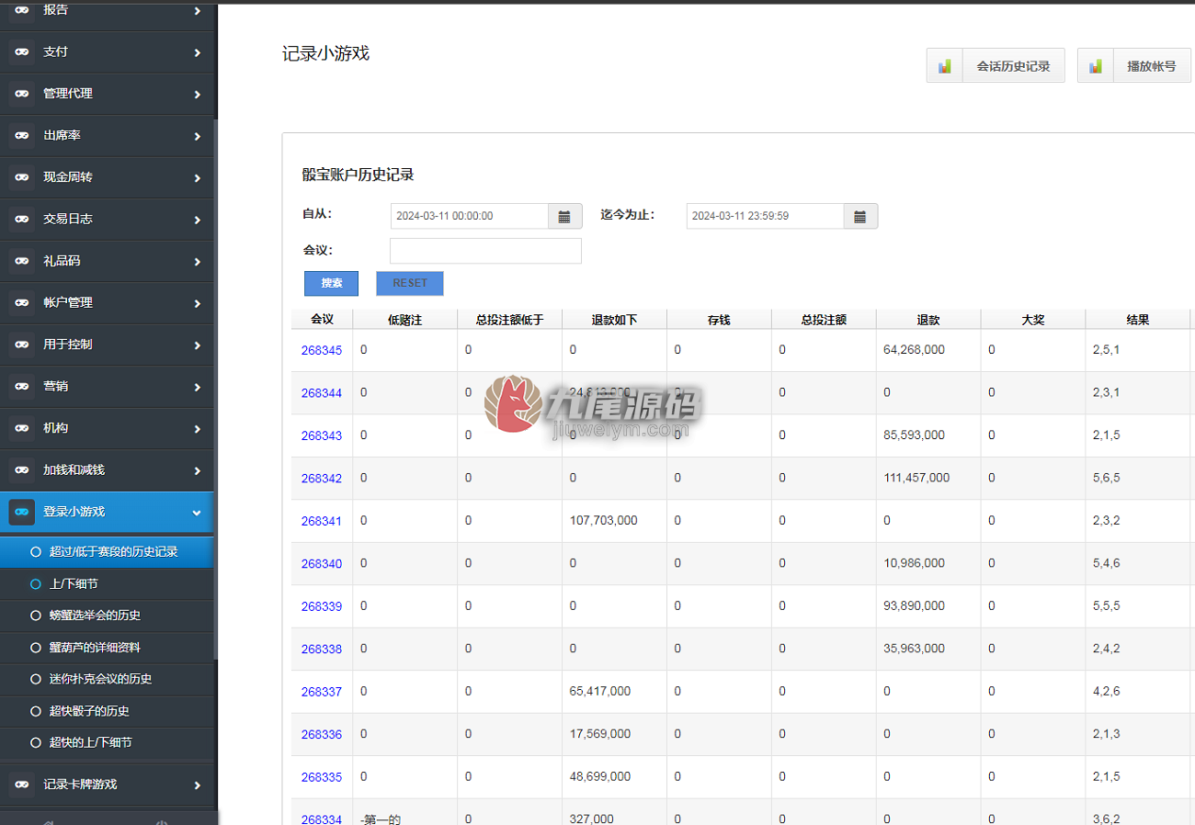Click the gamepad icon next to 支付
Image resolution: width=1195 pixels, height=825 pixels.
pos(22,52)
